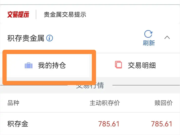
Task: Click the 主动积存价 value 785.61
Action: point(109,124)
